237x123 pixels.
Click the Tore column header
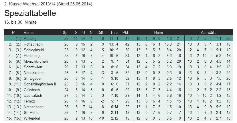(114, 32)
